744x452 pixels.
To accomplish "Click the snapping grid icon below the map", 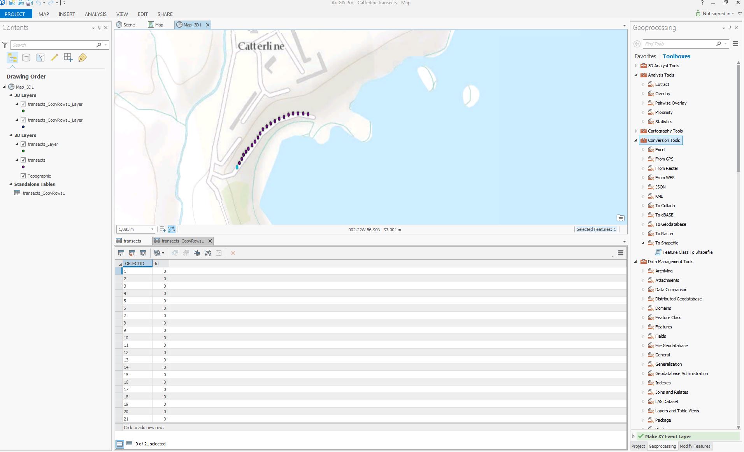I will (163, 229).
